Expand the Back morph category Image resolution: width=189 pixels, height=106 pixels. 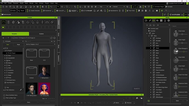pyautogui.click(x=151, y=51)
